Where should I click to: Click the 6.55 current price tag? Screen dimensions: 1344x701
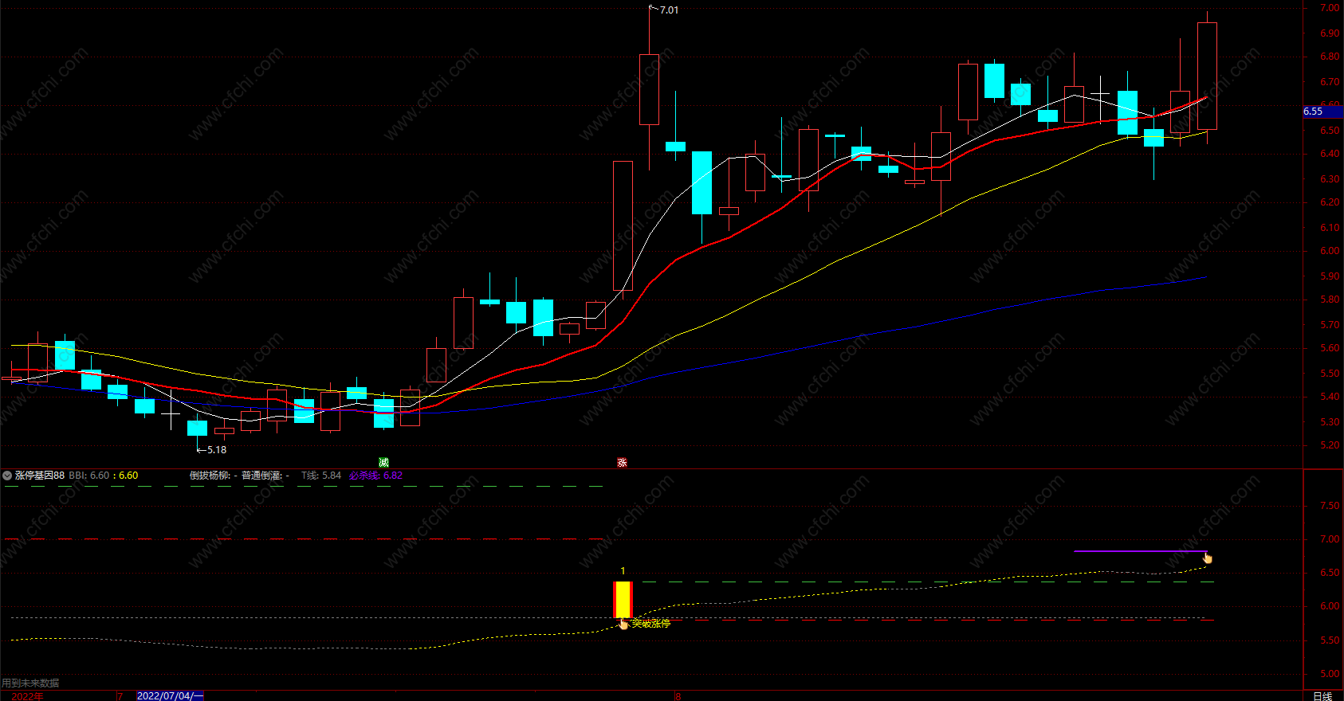point(1322,112)
